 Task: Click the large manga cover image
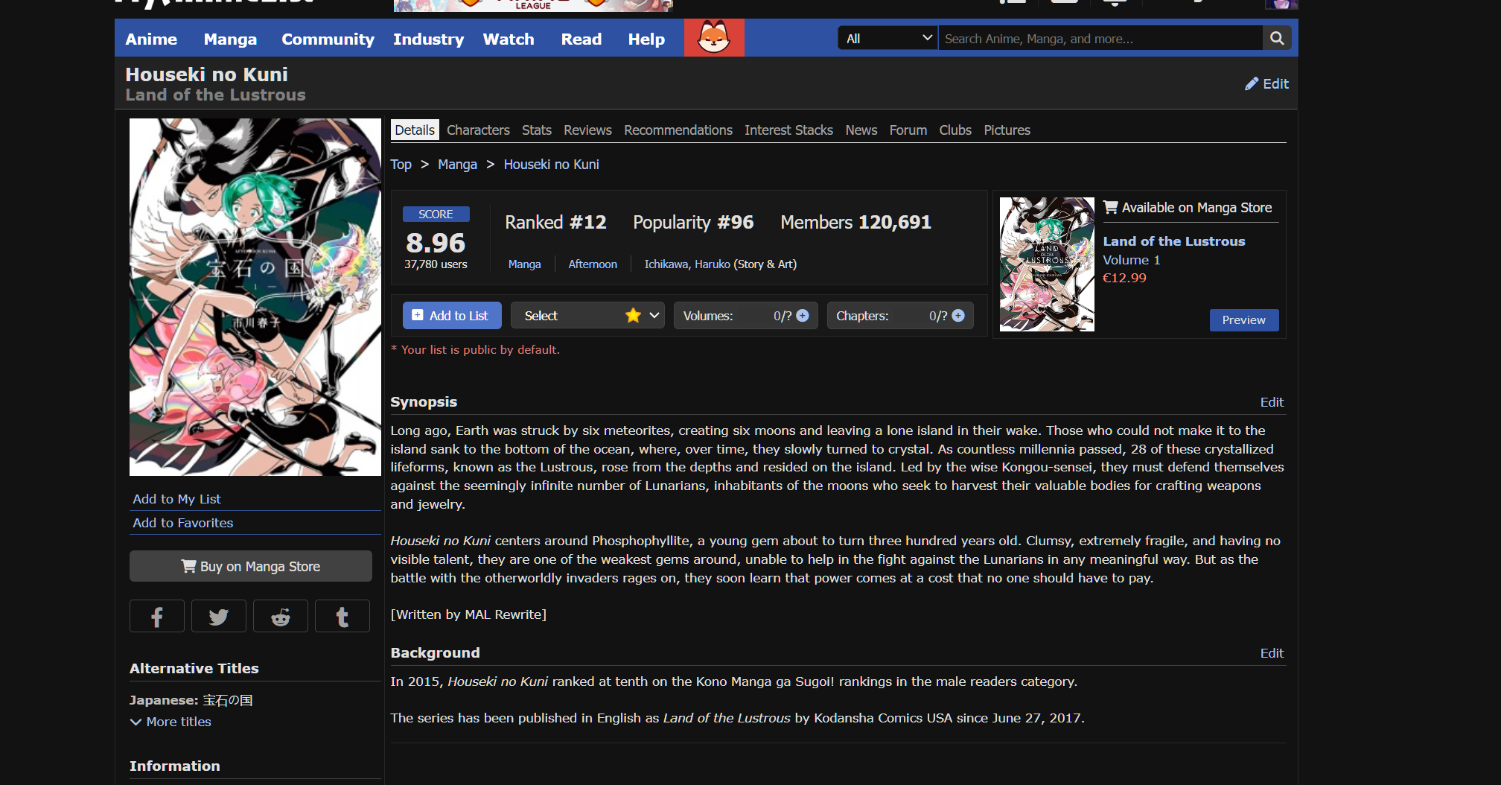pyautogui.click(x=255, y=297)
